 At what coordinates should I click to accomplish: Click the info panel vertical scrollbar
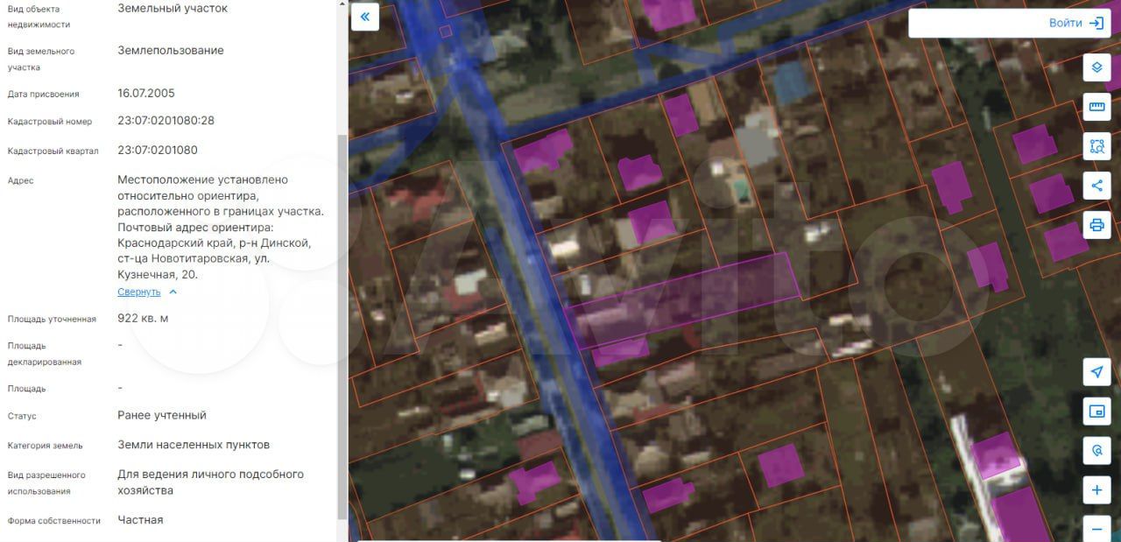pyautogui.click(x=342, y=324)
